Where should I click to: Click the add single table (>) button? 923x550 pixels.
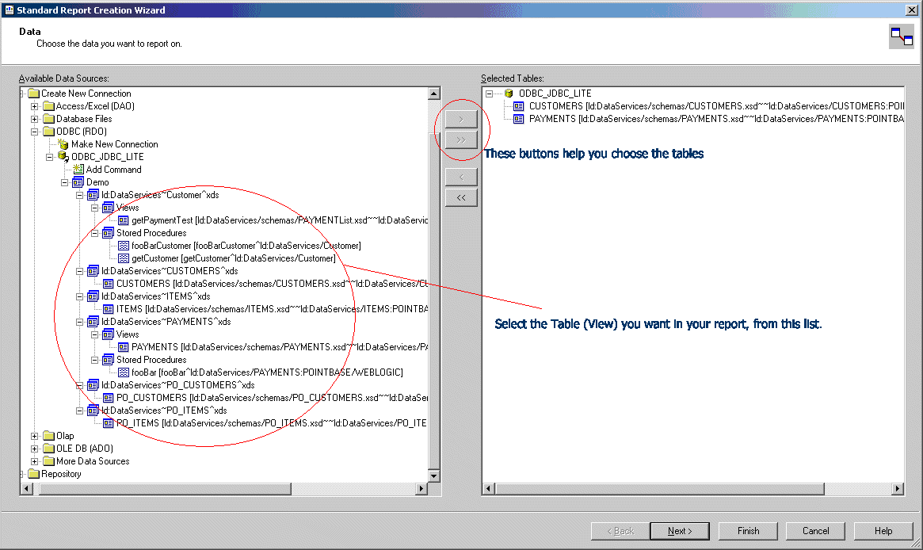[x=461, y=120]
